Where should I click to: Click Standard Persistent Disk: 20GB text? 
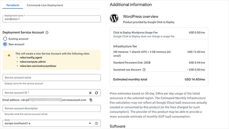coord(132,63)
